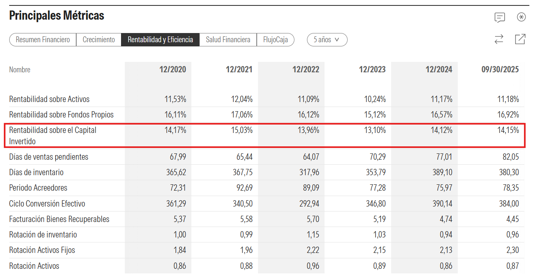This screenshot has width=539, height=278.
Task: Click the swap arrows transpose icon
Action: [499, 39]
